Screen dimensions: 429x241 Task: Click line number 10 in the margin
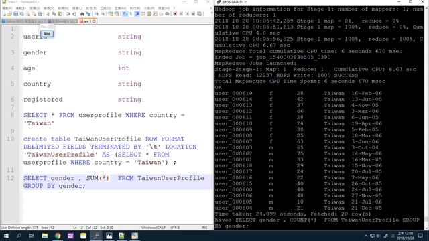pyautogui.click(x=11, y=139)
